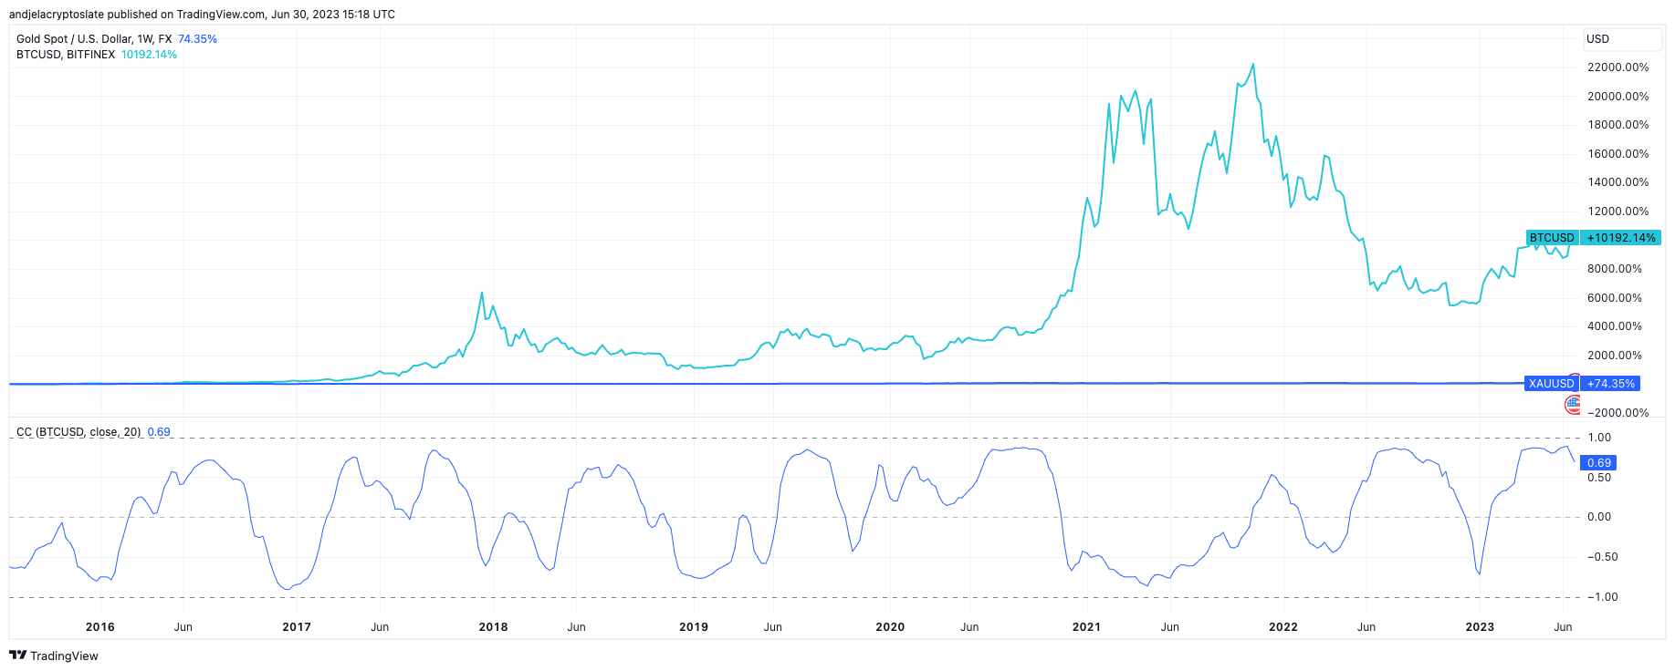The image size is (1675, 671).
Task: Click the −0.50 correlation scale label
Action: coord(1603,557)
